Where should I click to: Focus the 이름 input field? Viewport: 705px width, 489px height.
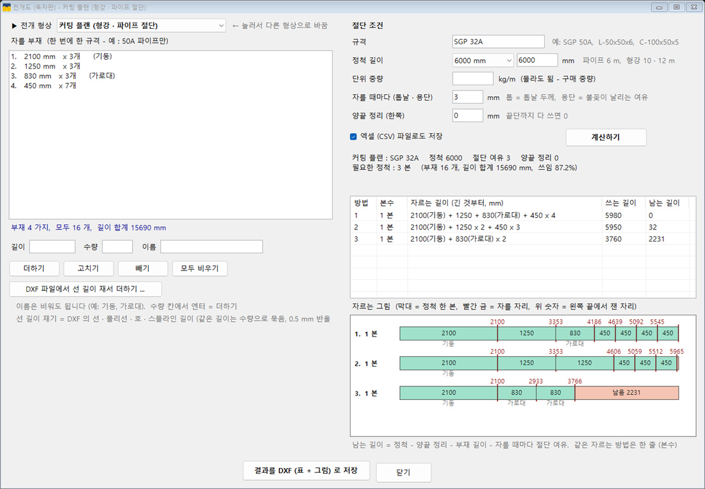click(211, 247)
